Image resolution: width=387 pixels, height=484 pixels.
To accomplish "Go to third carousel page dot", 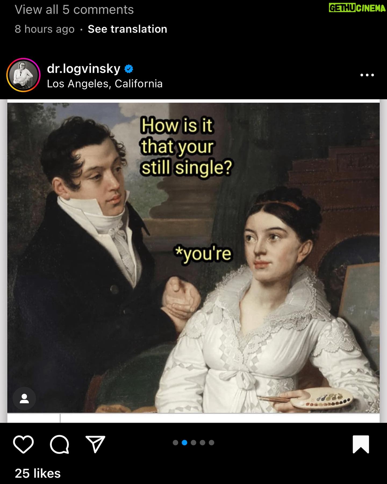I will (x=193, y=443).
